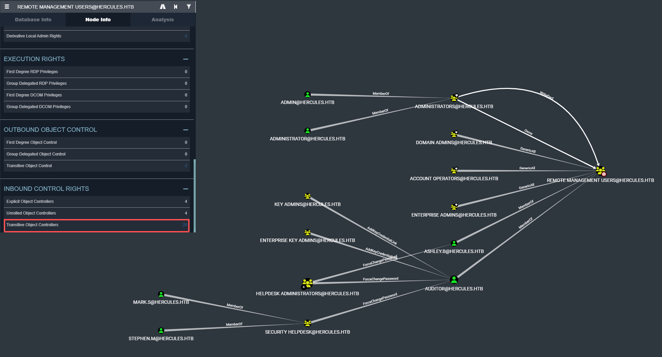This screenshot has width=662, height=357.
Task: Click the DOMAIN ADMINS group node
Action: coord(454,134)
